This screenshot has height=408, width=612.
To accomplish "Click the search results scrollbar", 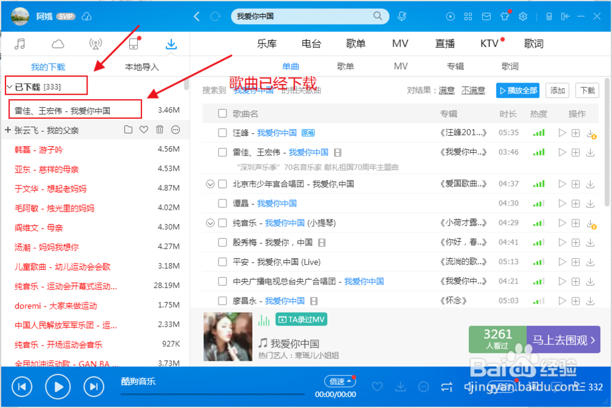I will pyautogui.click(x=606, y=142).
